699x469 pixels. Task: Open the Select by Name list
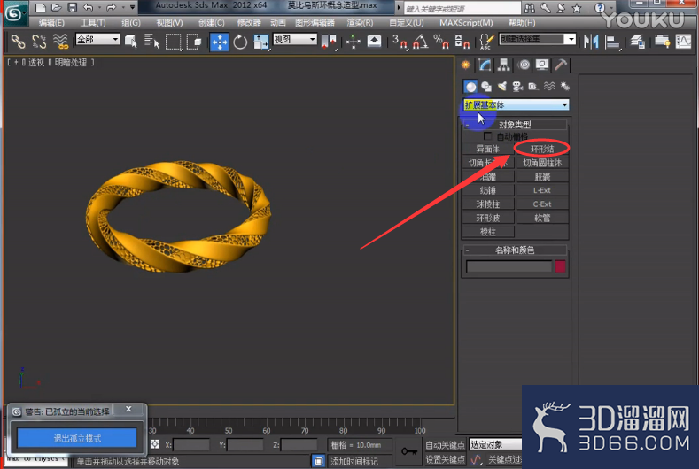[151, 42]
